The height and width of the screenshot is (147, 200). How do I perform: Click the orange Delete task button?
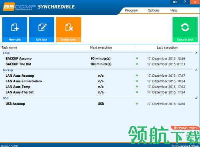(68, 30)
